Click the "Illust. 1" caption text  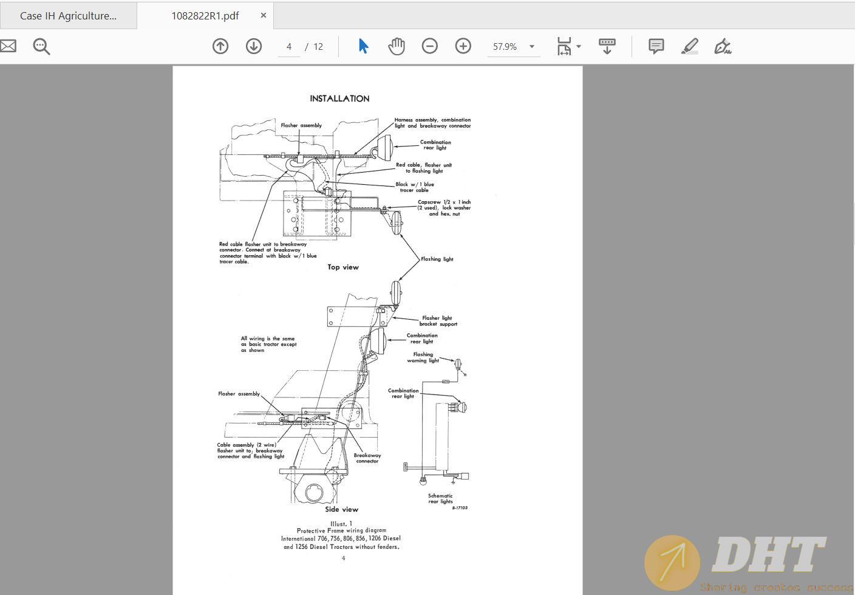coord(341,523)
